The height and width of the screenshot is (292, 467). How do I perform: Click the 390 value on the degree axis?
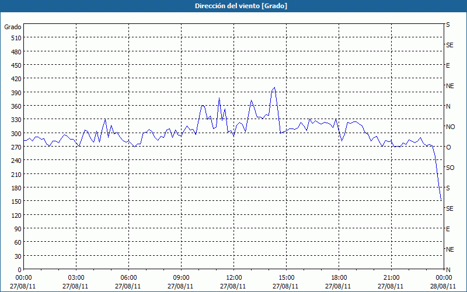tap(16, 93)
